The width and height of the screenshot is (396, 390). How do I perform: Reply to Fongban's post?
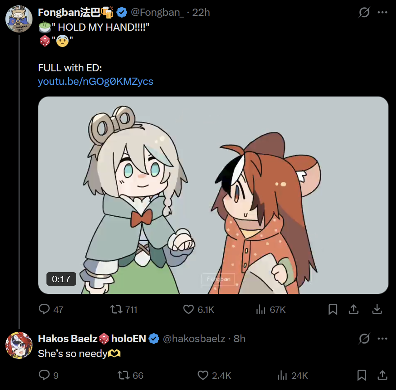coord(44,309)
